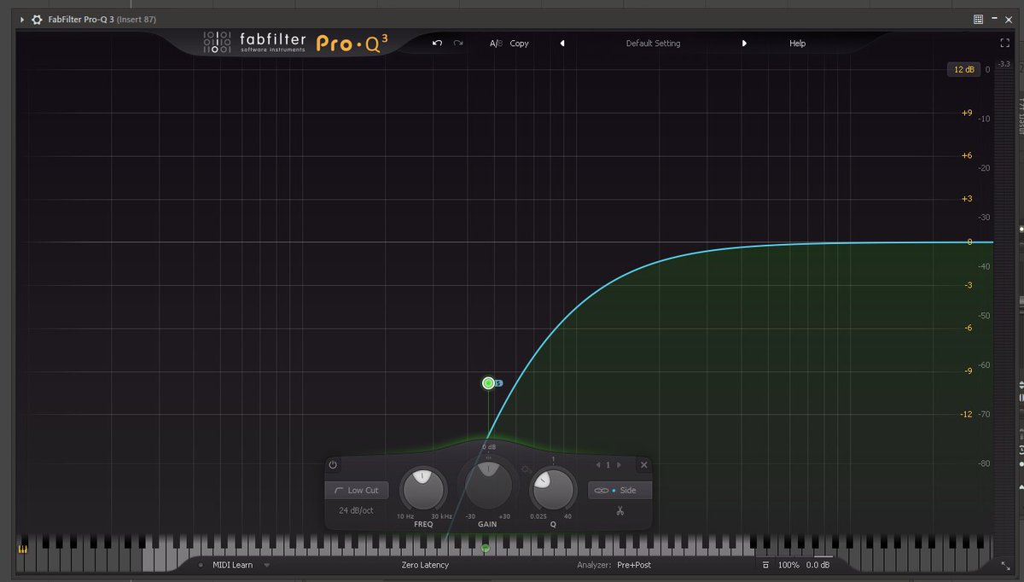The image size is (1024, 582).
Task: Click the 0 dB label above GAIN knob
Action: click(x=489, y=447)
